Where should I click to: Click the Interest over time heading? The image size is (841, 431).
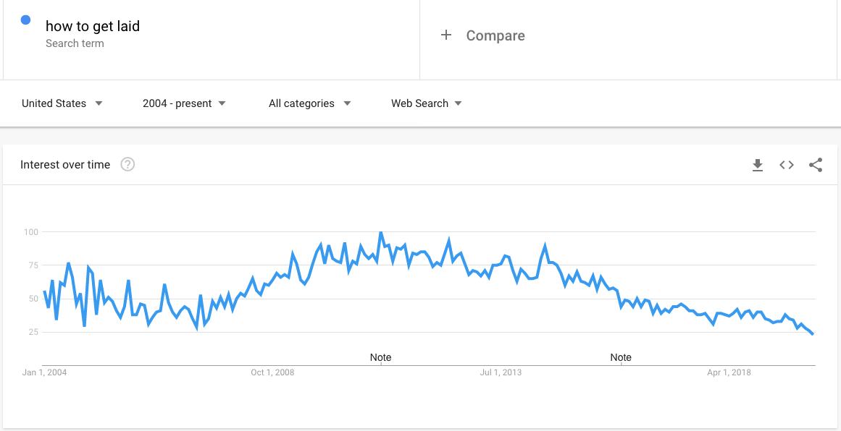65,165
